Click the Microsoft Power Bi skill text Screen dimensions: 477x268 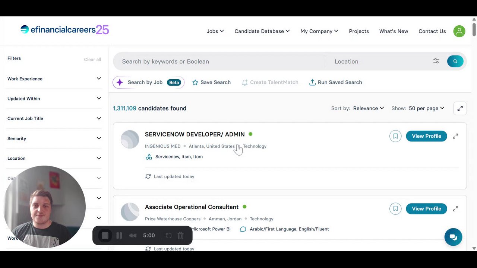[x=211, y=229]
